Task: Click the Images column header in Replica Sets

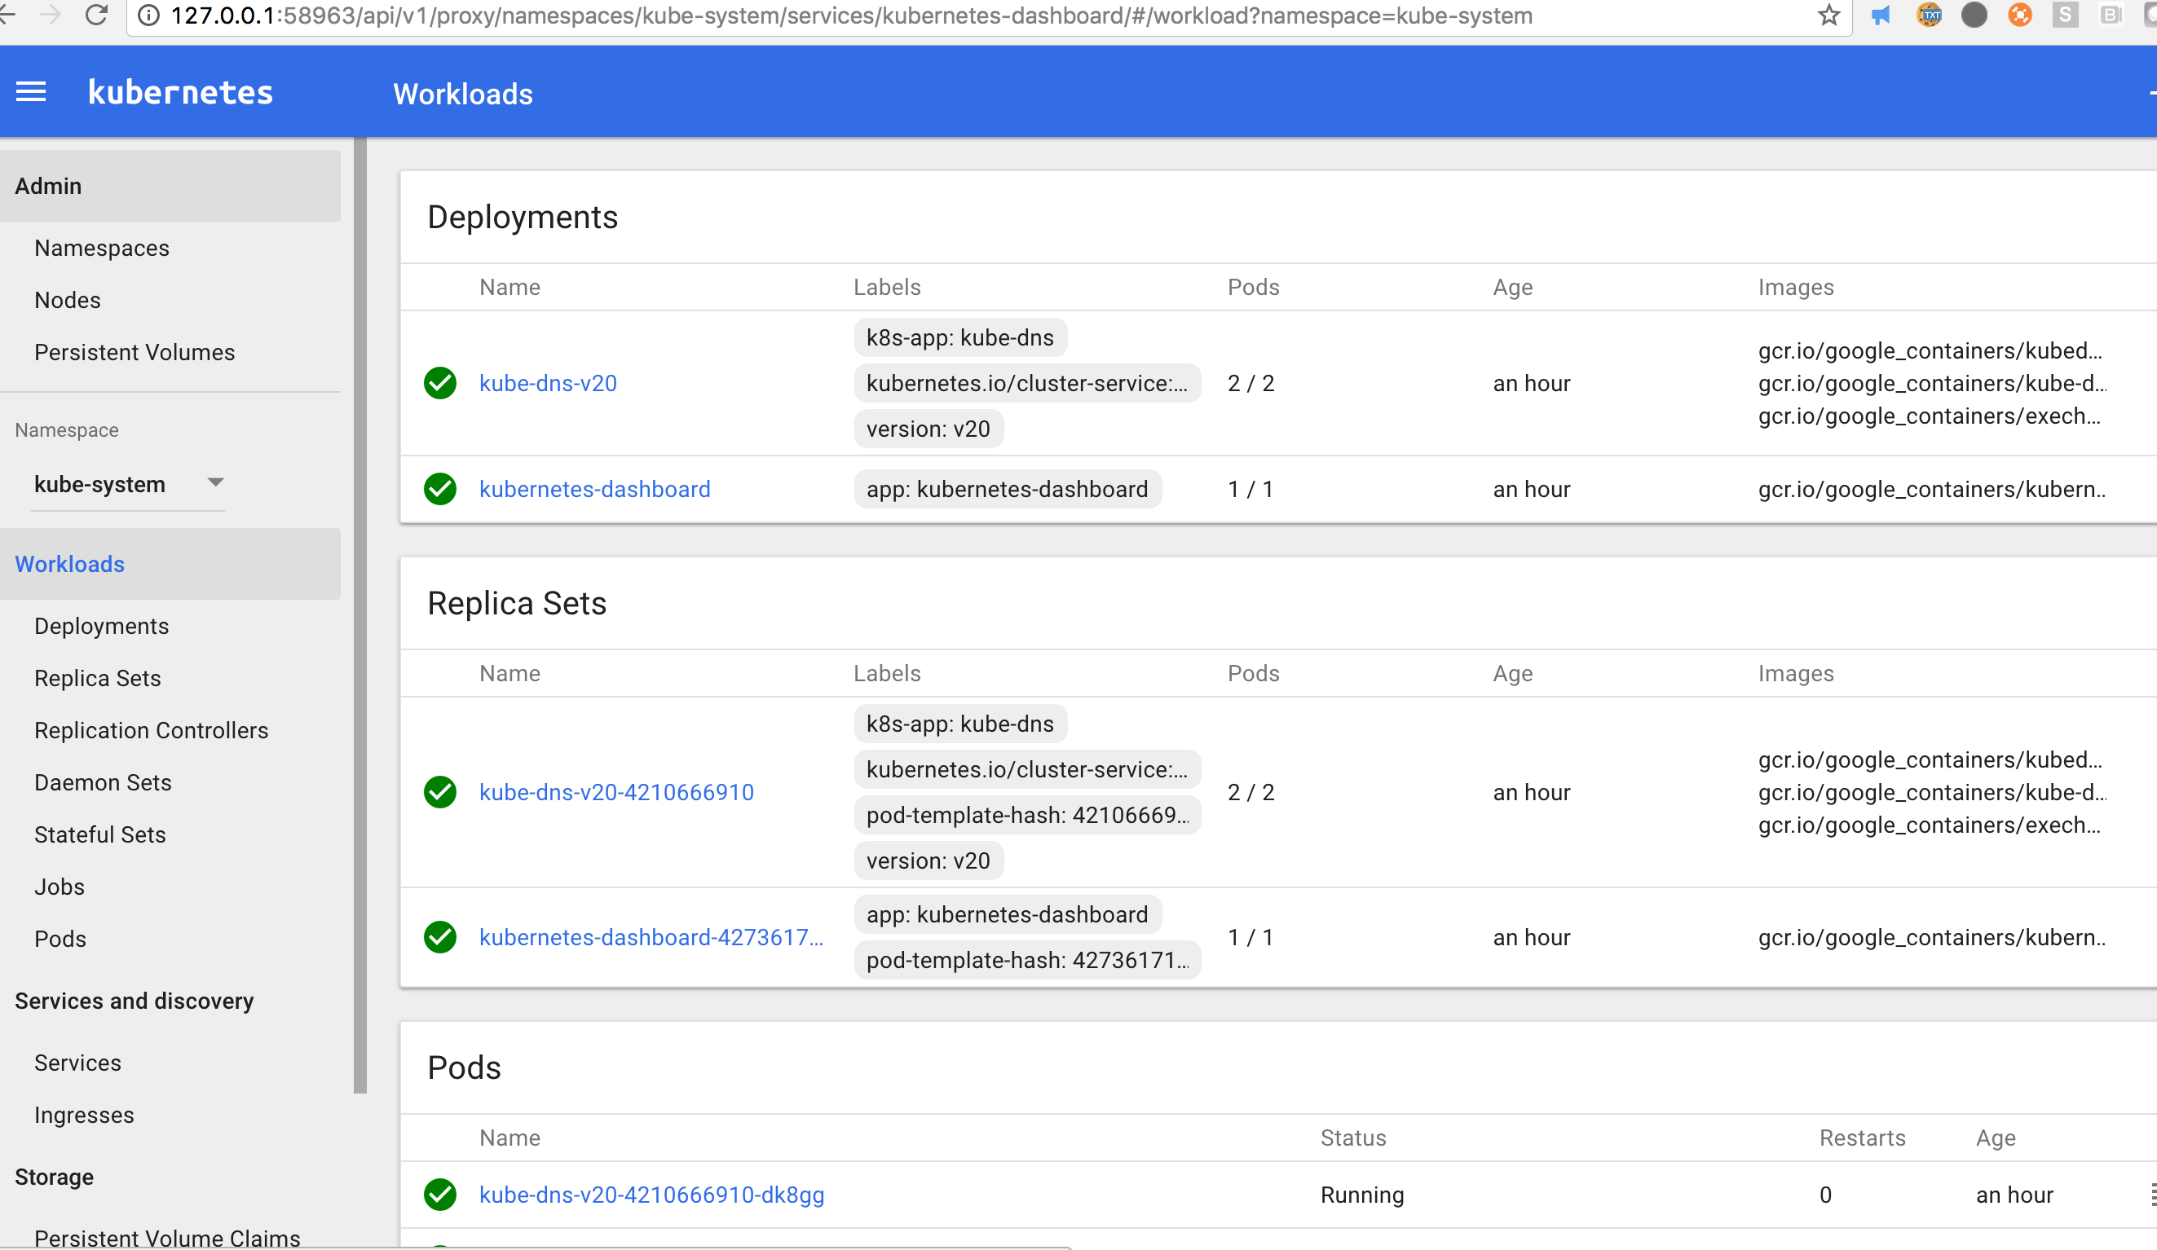Action: (x=1796, y=674)
